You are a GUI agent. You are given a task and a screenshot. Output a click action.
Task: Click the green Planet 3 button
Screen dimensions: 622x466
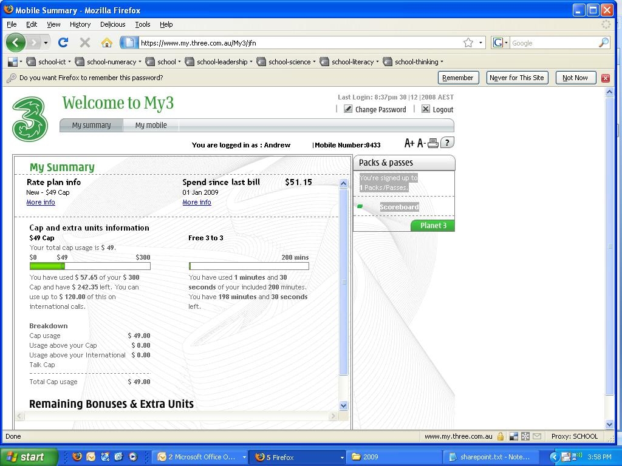click(432, 226)
